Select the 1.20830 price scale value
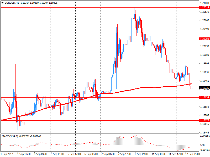 point(204,12)
